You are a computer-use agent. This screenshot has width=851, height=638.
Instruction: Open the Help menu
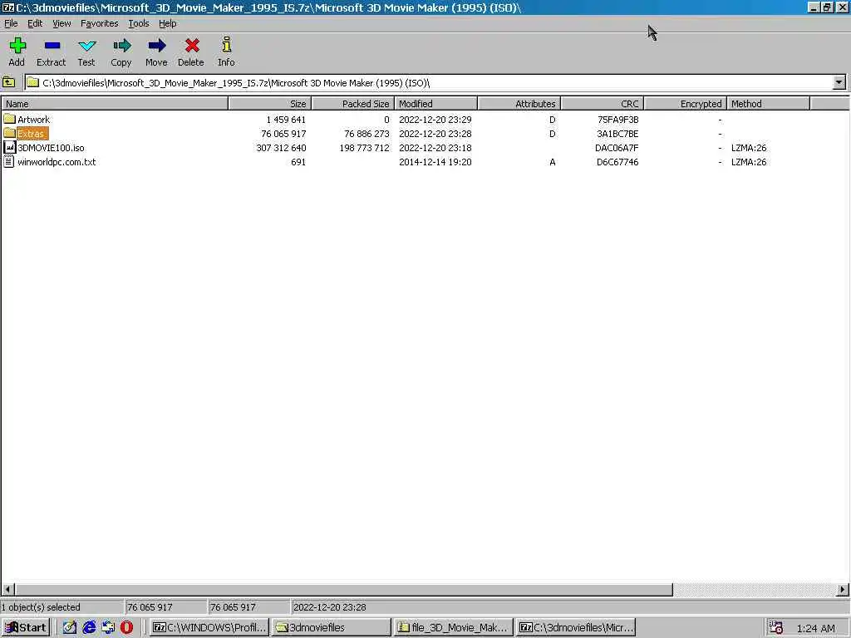click(168, 23)
